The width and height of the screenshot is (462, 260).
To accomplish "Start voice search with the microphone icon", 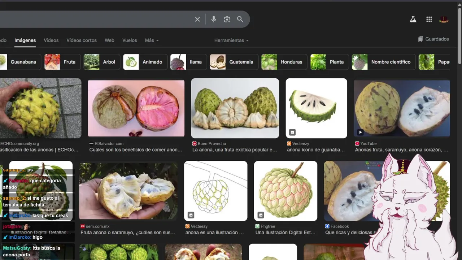I will 214,19.
